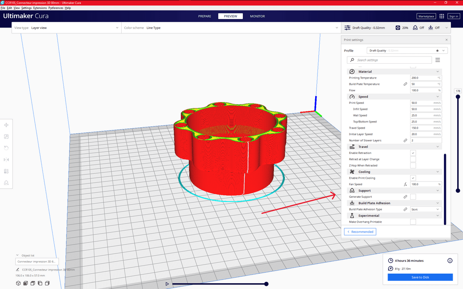Screen dimensions: 463x289
Task: Click the Search settings field
Action: tap(389, 60)
